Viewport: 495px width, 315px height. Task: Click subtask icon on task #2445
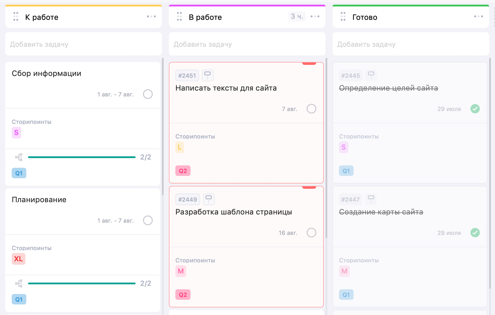371,75
